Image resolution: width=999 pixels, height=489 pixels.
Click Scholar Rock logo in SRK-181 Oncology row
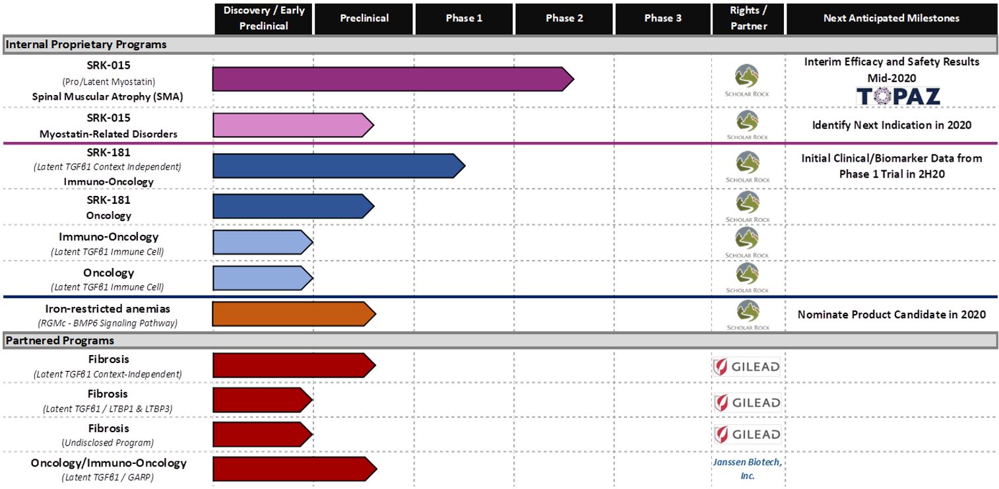747,207
